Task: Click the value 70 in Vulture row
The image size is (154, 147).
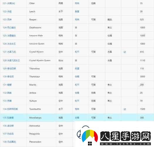Action: (141, 101)
